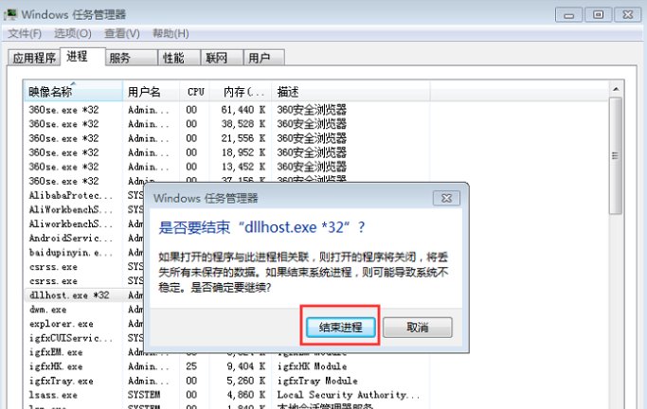Click the 结束进程 button in dialog
The image size is (647, 409).
coord(340,328)
